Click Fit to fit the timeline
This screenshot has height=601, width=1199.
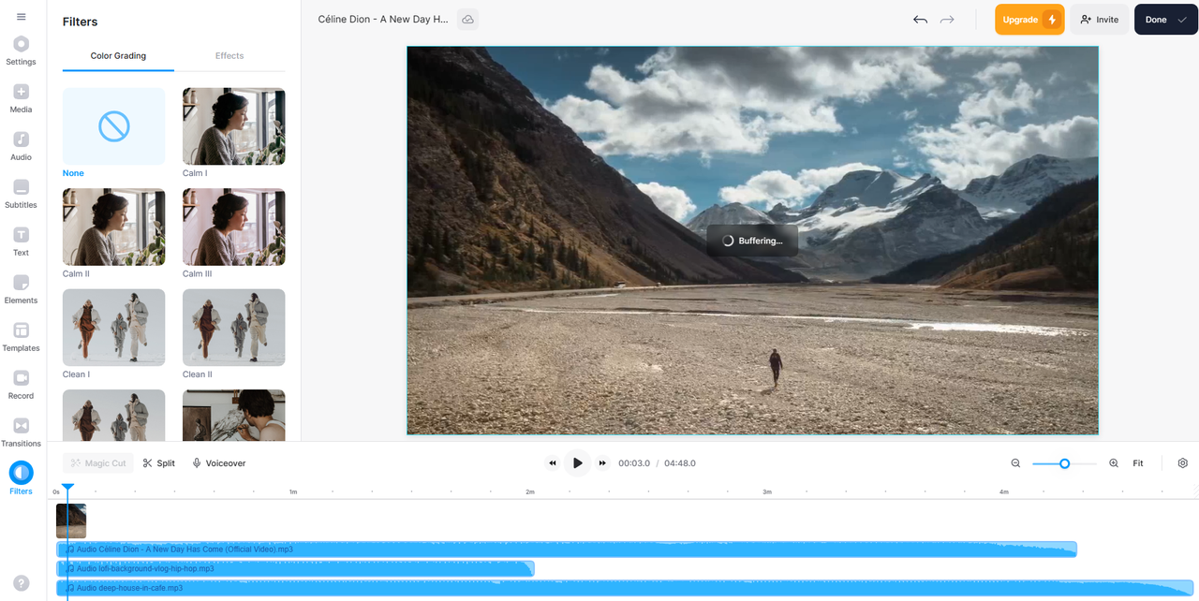click(x=1138, y=463)
